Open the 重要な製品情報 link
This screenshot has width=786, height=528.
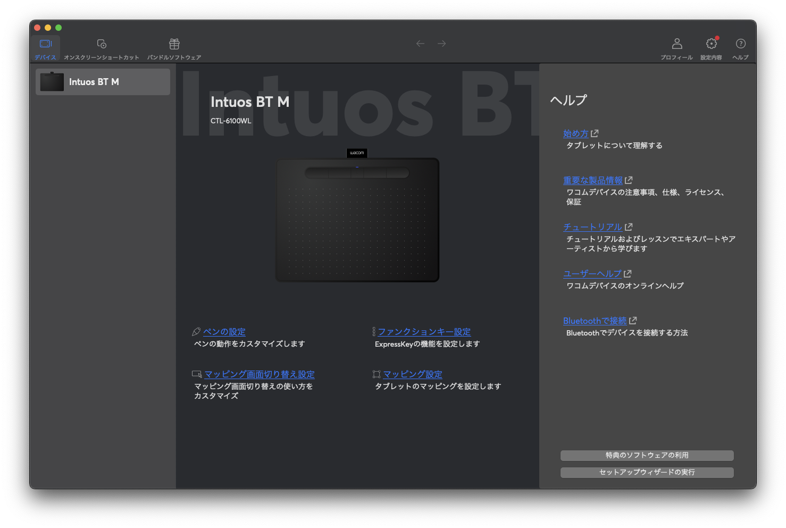[592, 180]
